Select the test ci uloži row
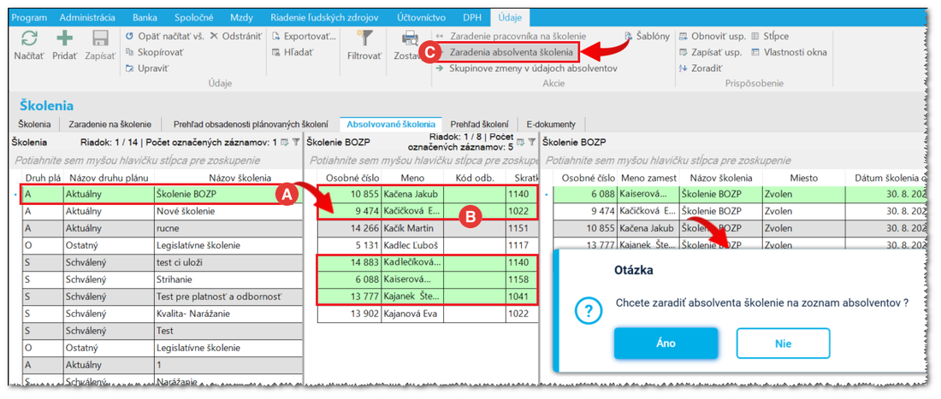The image size is (941, 399). coord(162,261)
